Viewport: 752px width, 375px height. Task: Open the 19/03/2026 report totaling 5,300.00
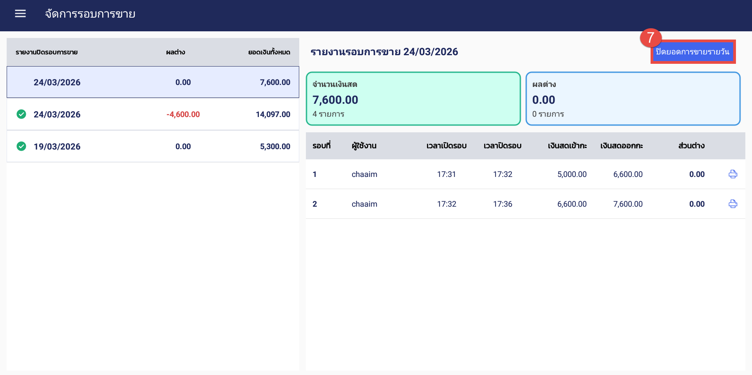coord(153,146)
